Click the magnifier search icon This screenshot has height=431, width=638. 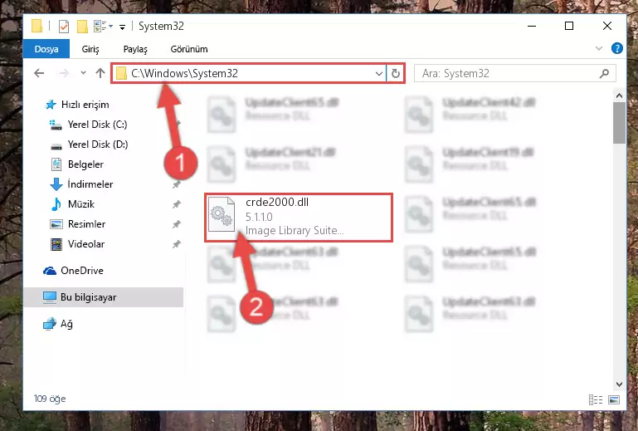tap(605, 73)
